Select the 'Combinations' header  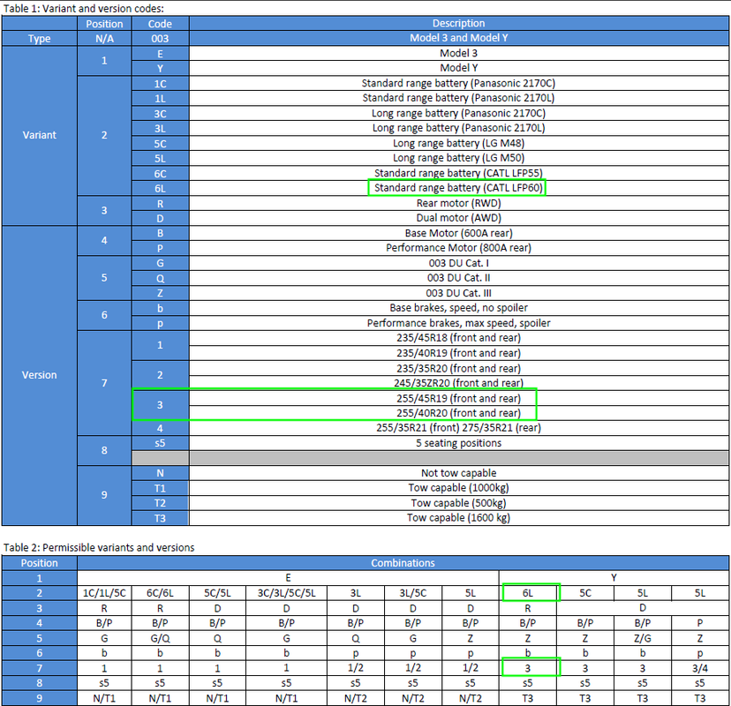403,563
